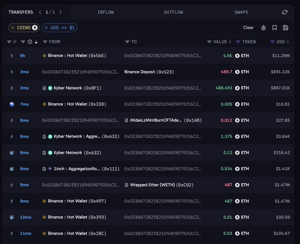Click the Ethereum chain icon in 9h row
This screenshot has width=300, height=244.
click(x=12, y=56)
